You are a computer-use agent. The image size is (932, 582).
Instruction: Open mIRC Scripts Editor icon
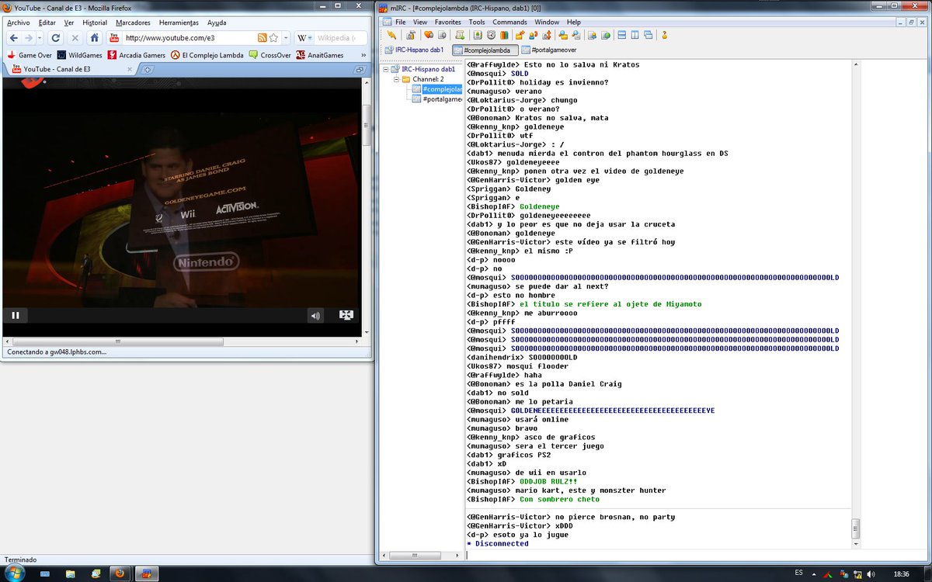(x=460, y=35)
